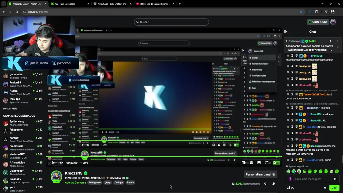Click the chat panel scrollbar
The width and height of the screenshot is (343, 193).
(x=342, y=159)
